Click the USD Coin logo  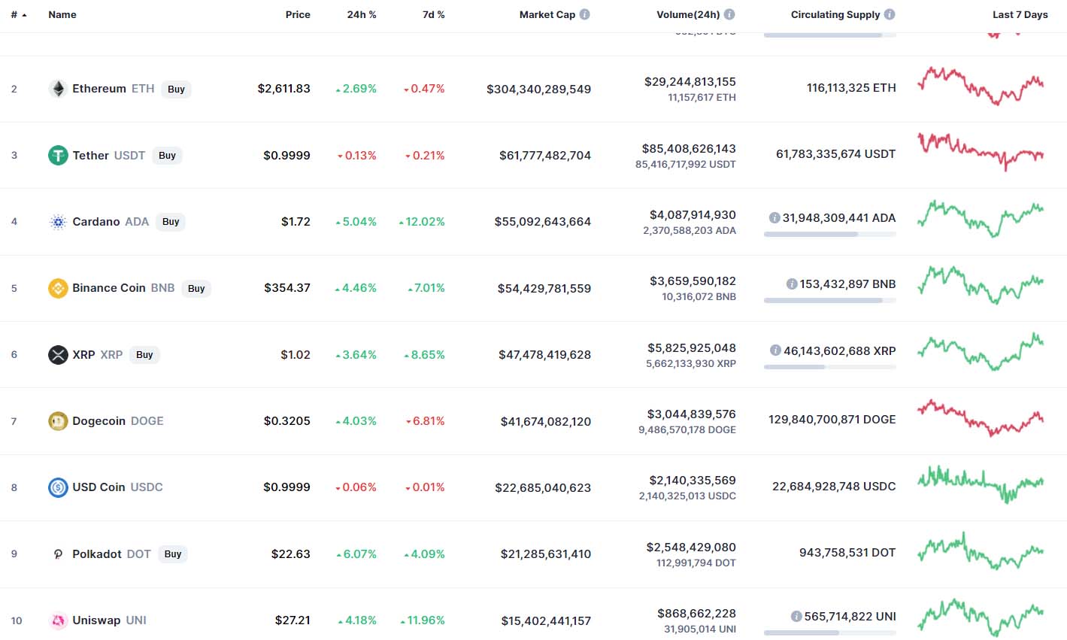coord(58,487)
